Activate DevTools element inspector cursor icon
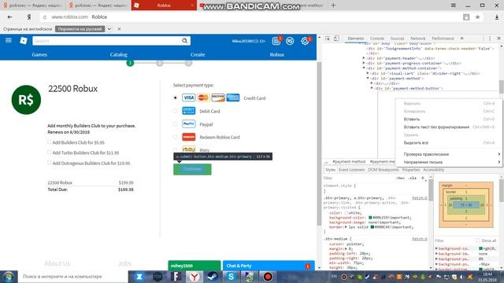 click(328, 39)
